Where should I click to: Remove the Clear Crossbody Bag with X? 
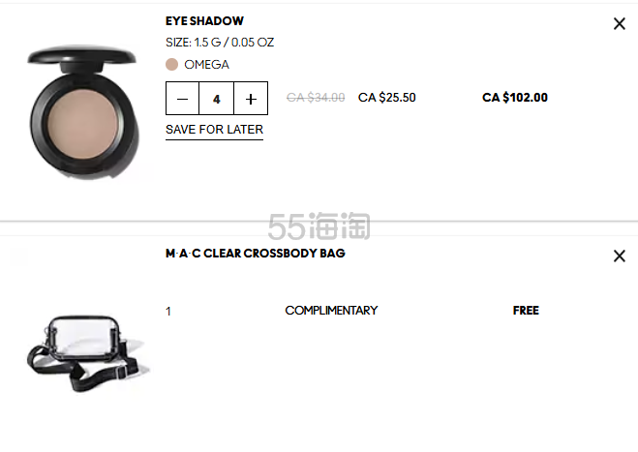coord(620,256)
